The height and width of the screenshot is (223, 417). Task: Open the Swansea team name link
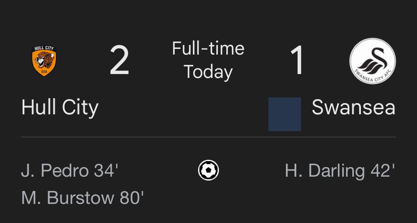click(354, 107)
